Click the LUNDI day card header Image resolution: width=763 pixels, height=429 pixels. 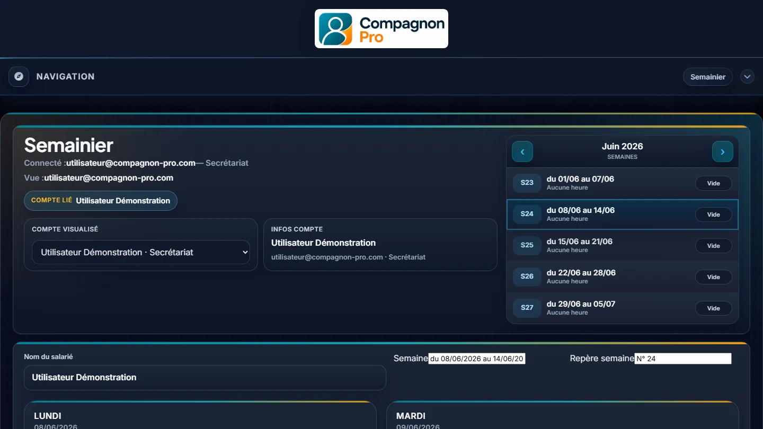tap(48, 416)
